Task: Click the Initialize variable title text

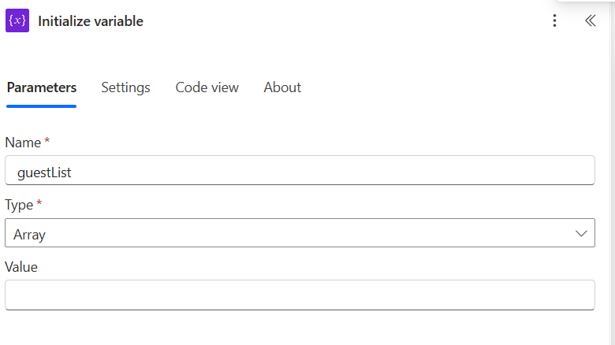Action: click(91, 21)
